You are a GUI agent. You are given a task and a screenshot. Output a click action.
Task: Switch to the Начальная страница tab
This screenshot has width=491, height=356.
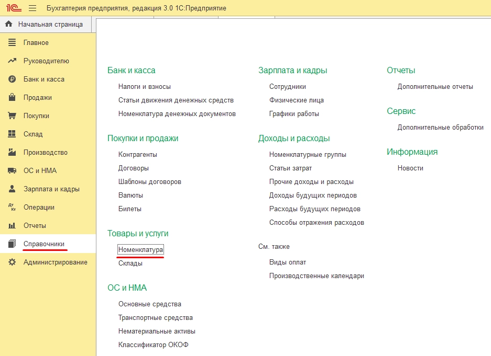click(46, 25)
